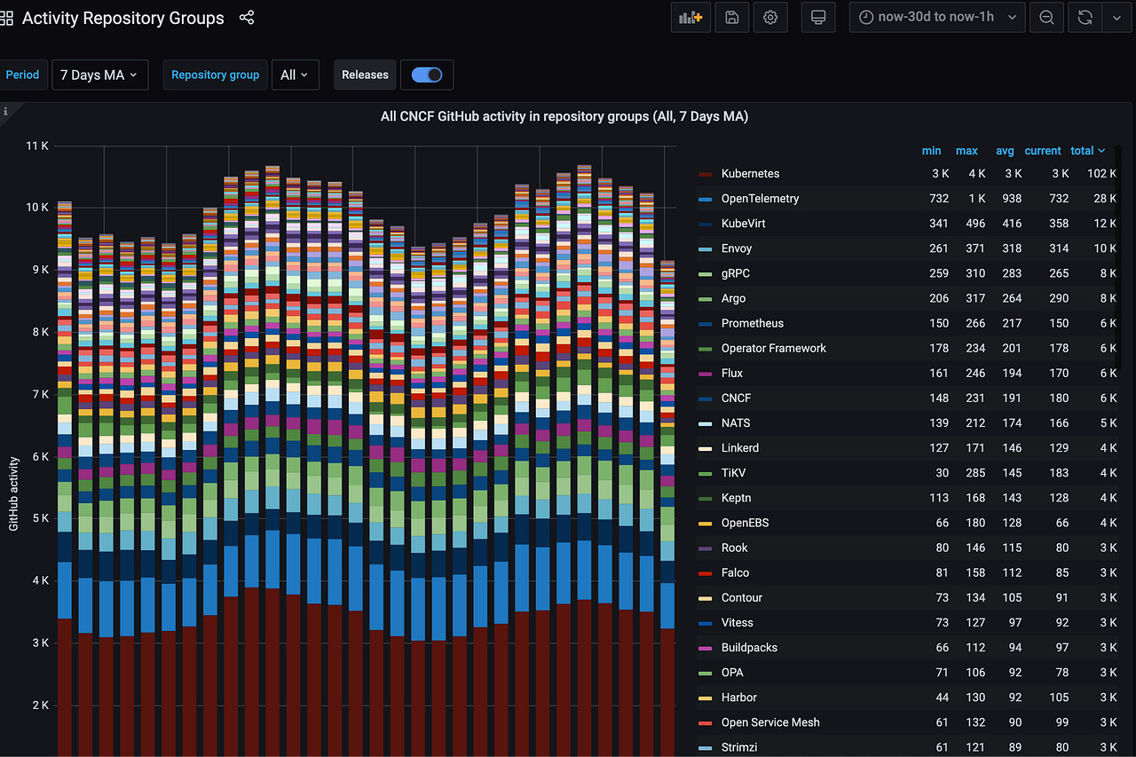1136x757 pixels.
Task: Select the Keptn legend entry
Action: point(736,498)
